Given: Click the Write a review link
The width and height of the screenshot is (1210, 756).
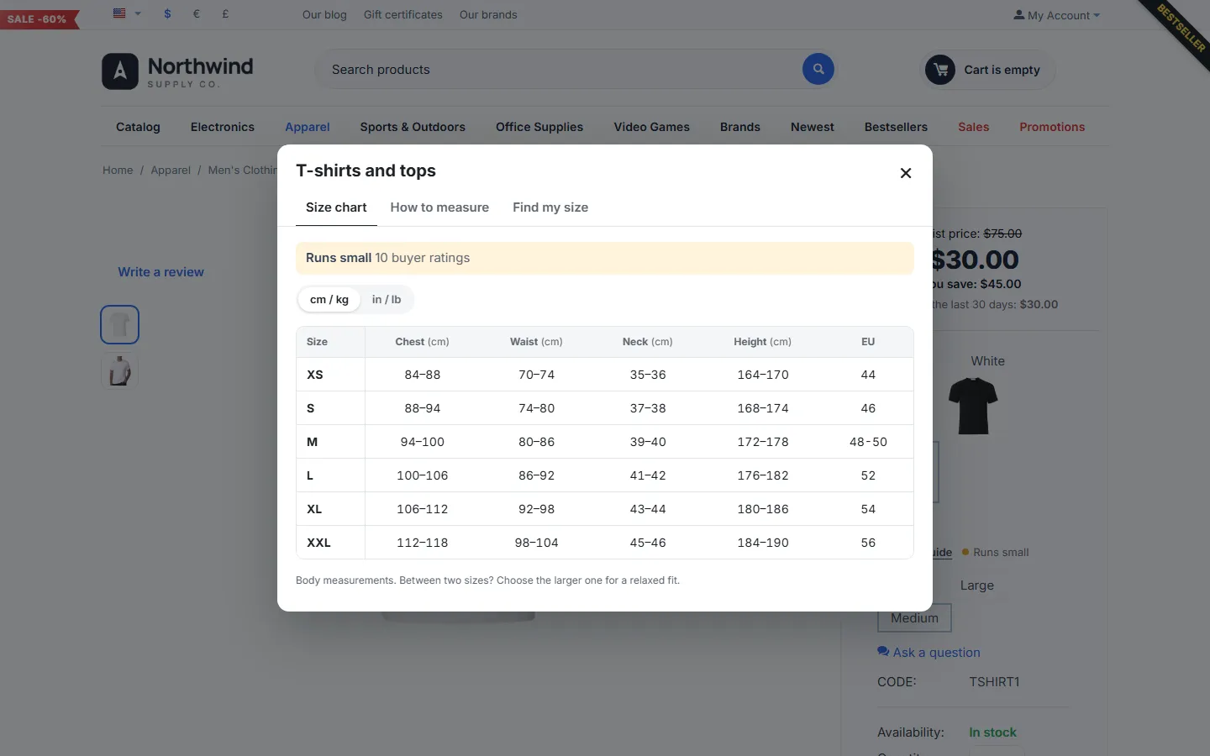Looking at the screenshot, I should coord(160,272).
